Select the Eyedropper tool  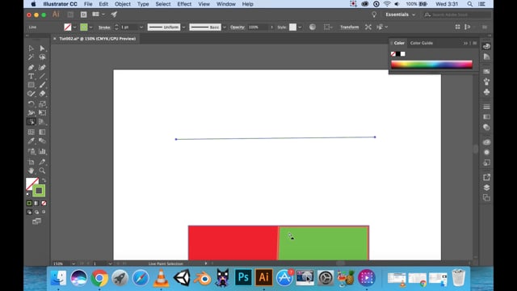coord(31,141)
